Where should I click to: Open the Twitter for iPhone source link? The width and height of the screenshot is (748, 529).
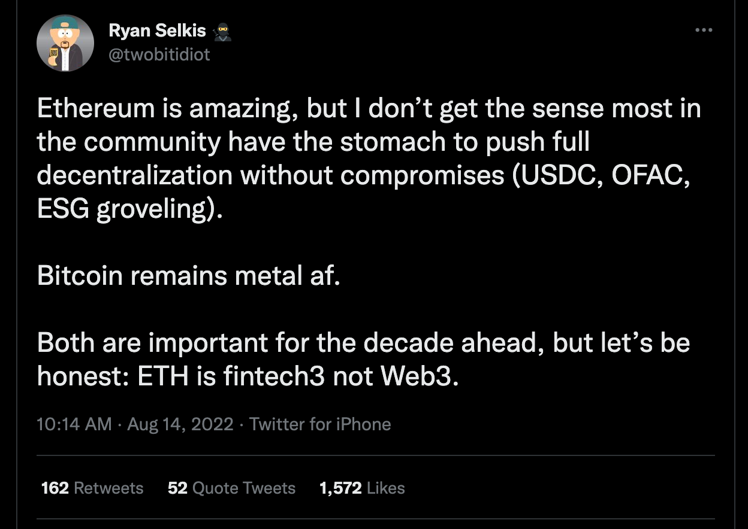(x=320, y=424)
